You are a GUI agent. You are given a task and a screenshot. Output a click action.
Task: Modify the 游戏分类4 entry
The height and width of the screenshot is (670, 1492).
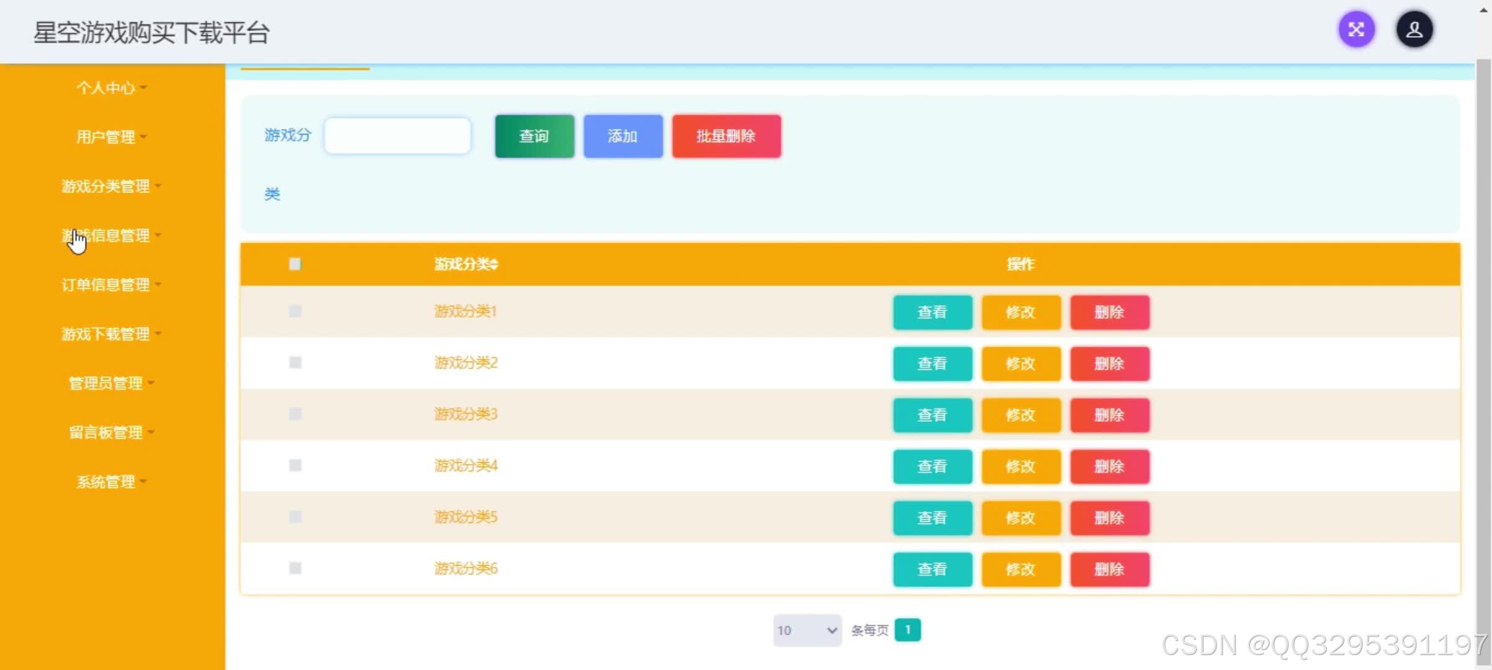pos(1021,467)
